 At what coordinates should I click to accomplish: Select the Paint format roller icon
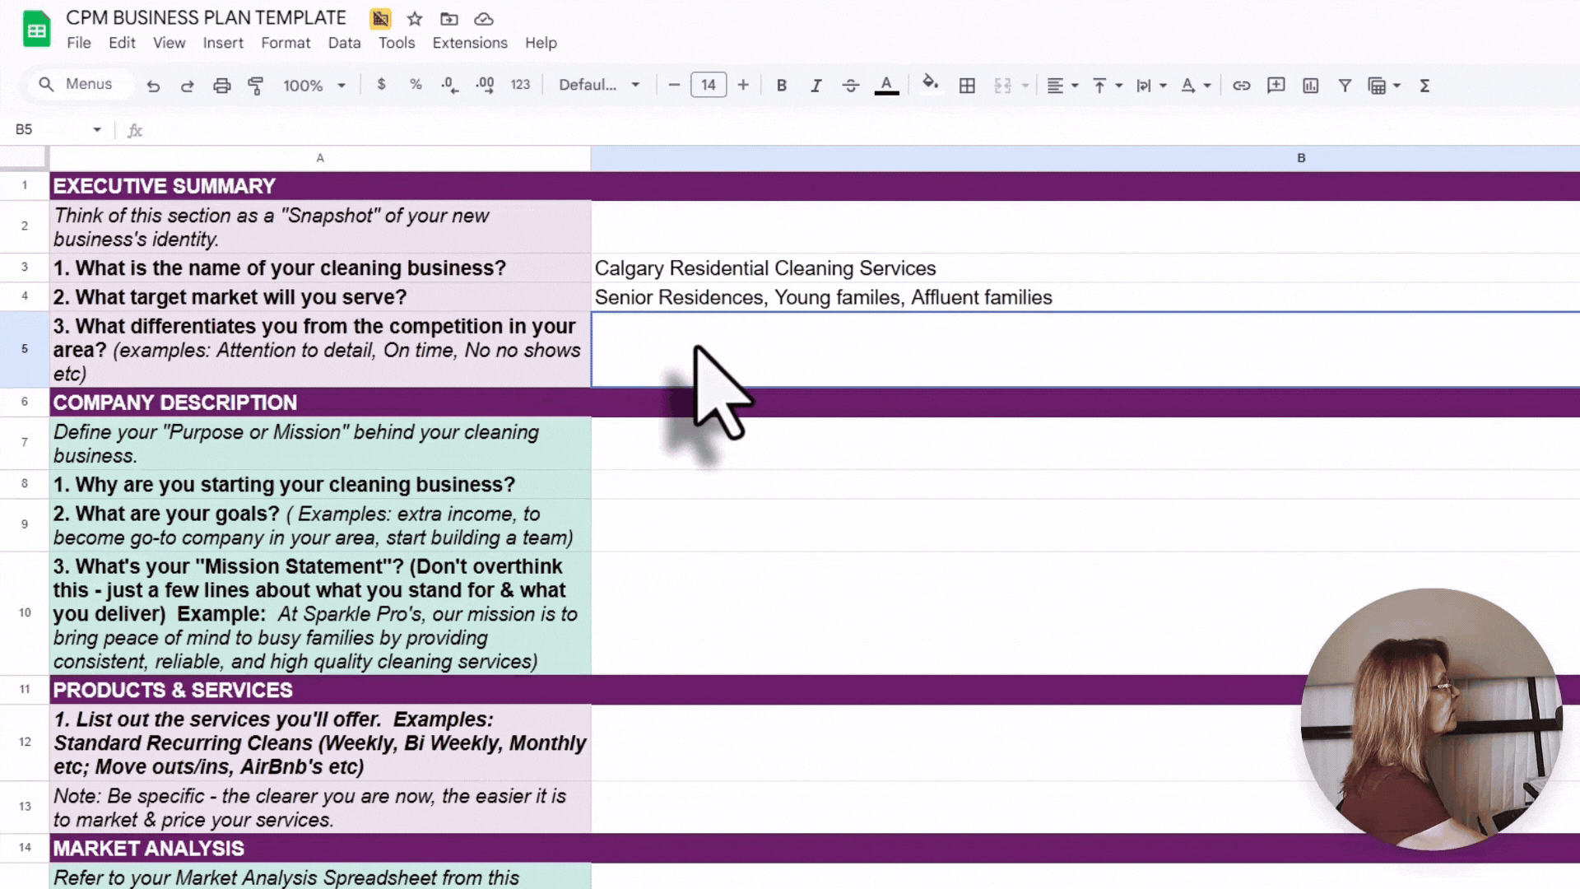tap(256, 86)
